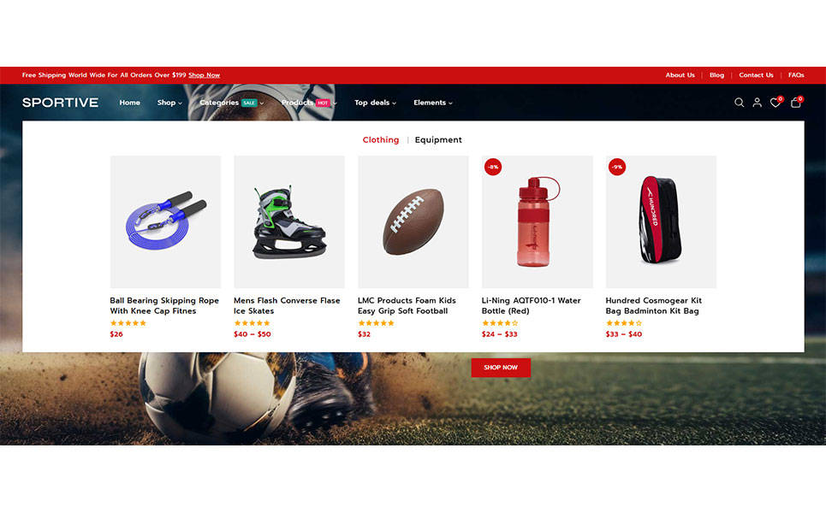Screen dimensions: 826x513
Task: Expand the Shop dropdown menu
Action: pos(169,103)
